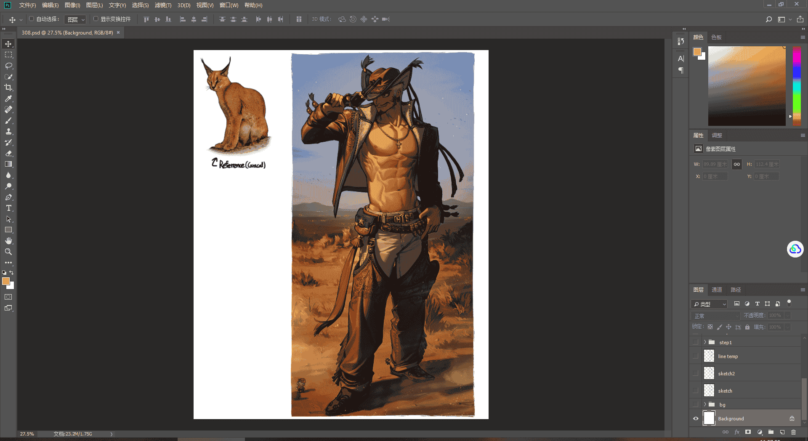Toggle visibility of the step1 group

[696, 342]
